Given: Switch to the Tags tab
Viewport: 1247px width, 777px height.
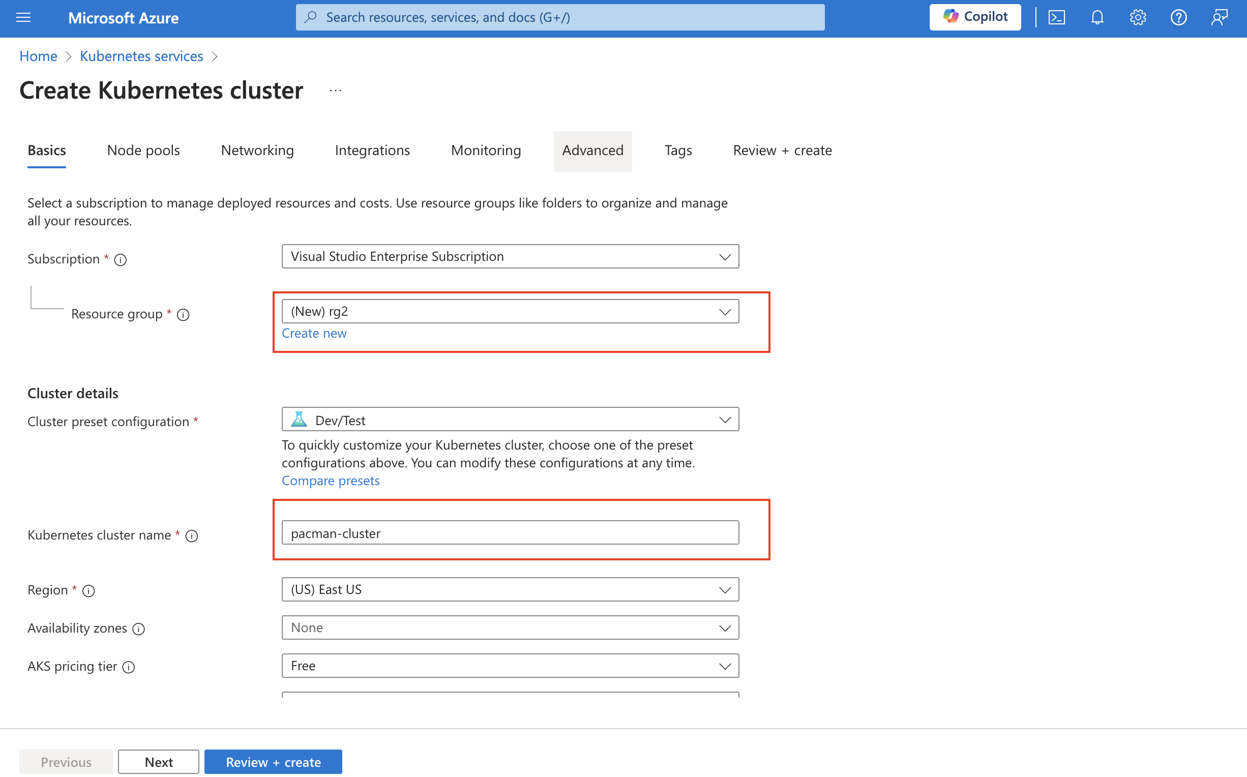Looking at the screenshot, I should (x=678, y=150).
